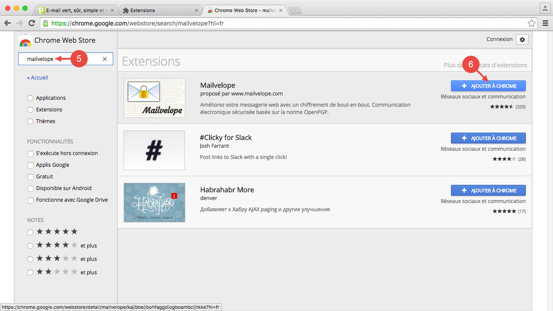Click the address bar URL
Viewport: 553px width, 311px height.
tap(137, 23)
